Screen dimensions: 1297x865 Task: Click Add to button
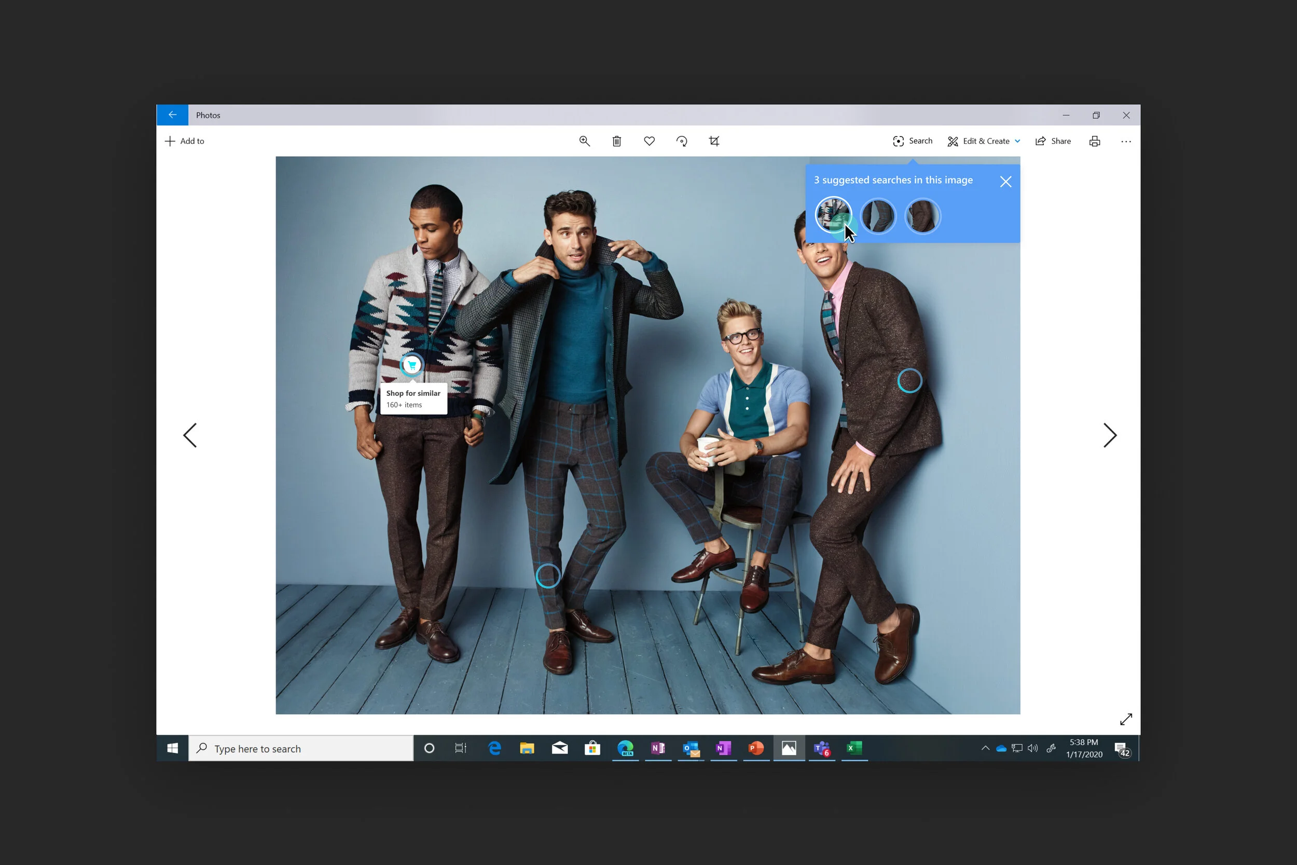point(185,141)
